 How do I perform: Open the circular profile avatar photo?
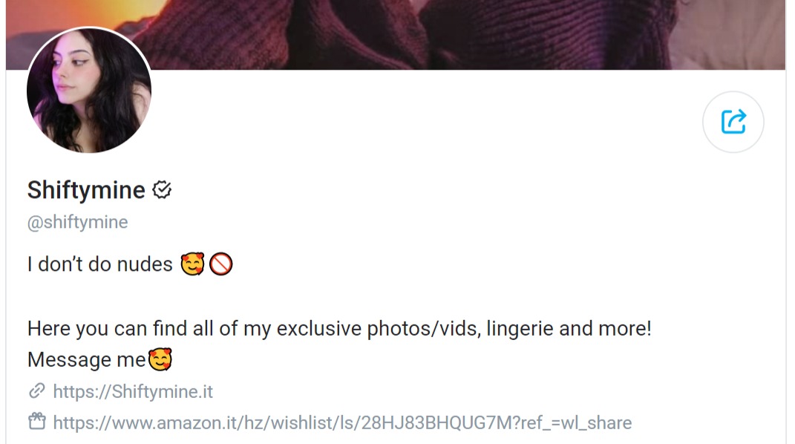89,90
